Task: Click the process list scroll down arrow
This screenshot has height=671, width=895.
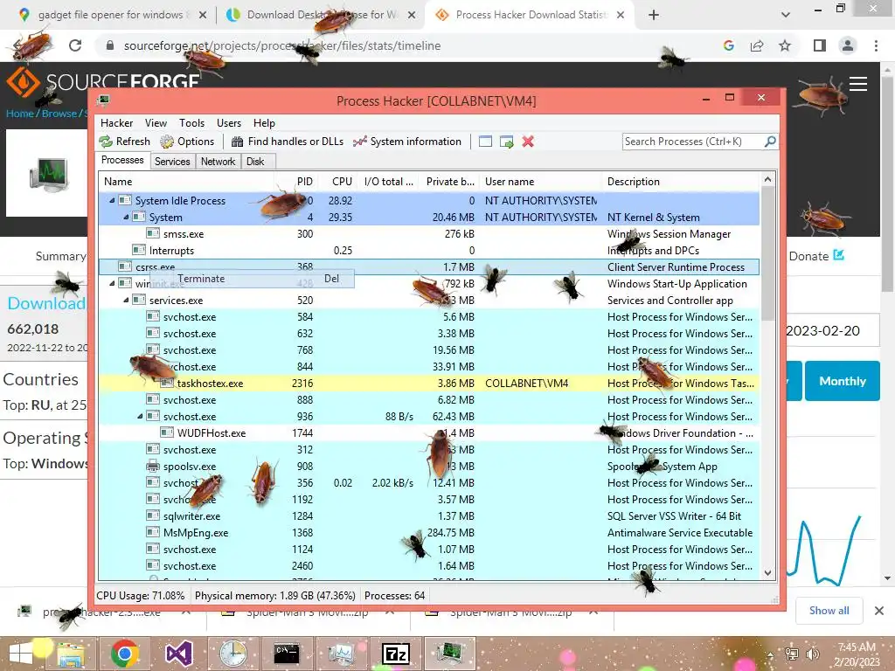Action: [x=767, y=573]
